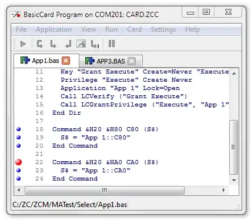Screen dimensions: 251x220
Task: Click the puzzle icon on APP3.BAS tab
Action: [x=90, y=61]
